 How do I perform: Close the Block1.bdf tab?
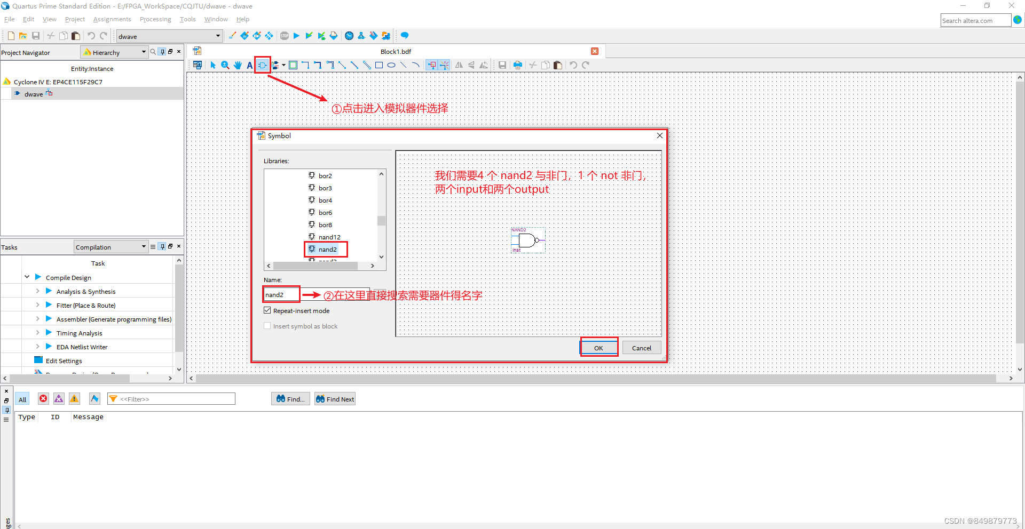(x=595, y=51)
